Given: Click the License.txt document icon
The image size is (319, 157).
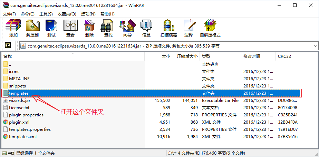Looking at the screenshot, I should 6,107.
